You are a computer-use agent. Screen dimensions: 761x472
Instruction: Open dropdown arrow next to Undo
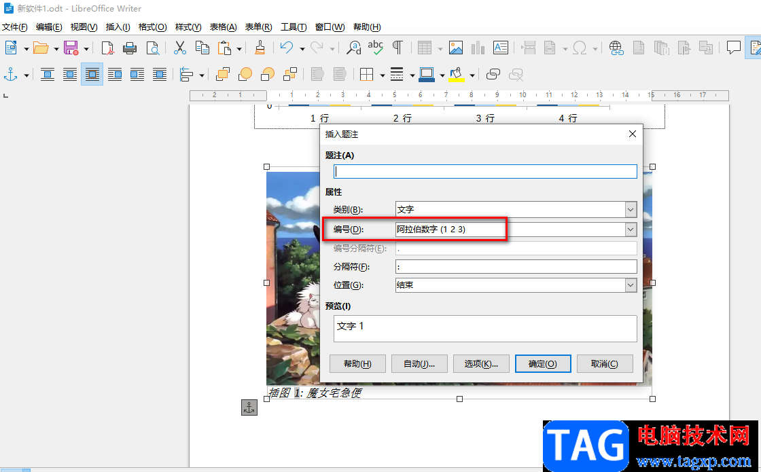pos(302,49)
